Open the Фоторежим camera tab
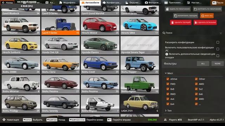Viewport: 225px width, 126px height. (x=153, y=2)
